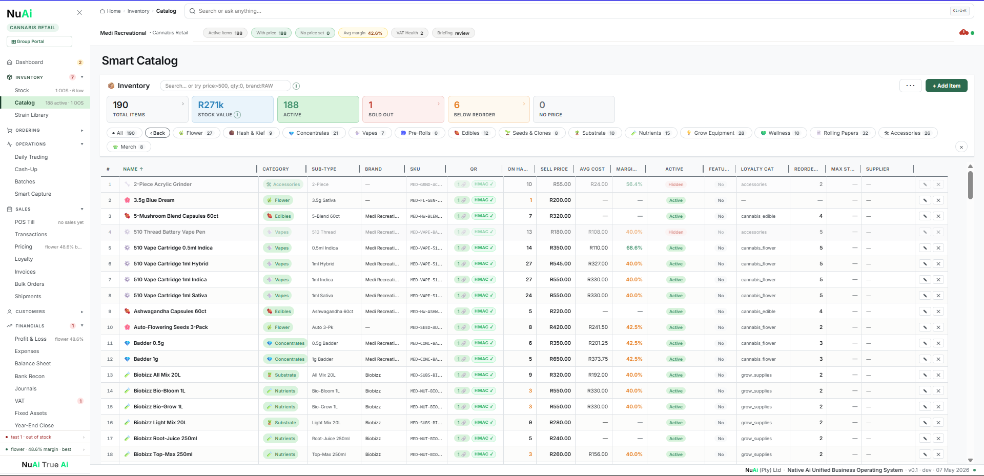Toggle the Hidden status of 2-Piece Acrylic Grinder
The image size is (984, 476).
(675, 184)
